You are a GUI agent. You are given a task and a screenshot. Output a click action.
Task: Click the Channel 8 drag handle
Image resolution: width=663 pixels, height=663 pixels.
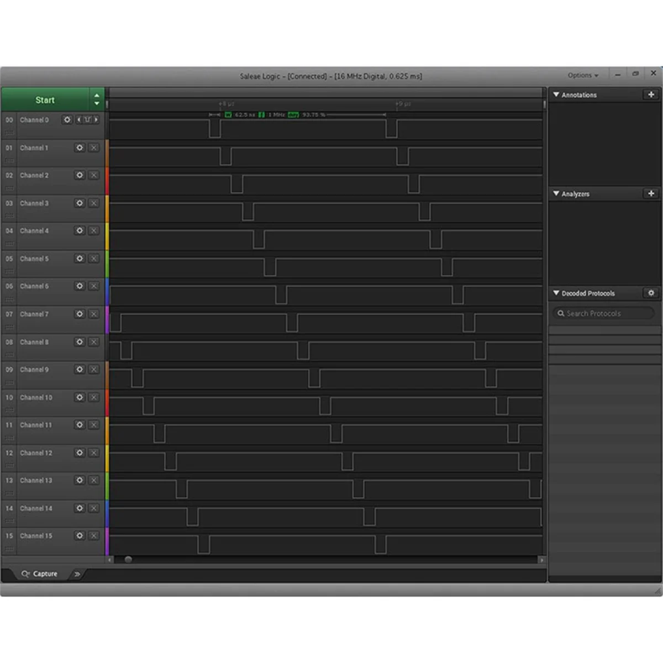pyautogui.click(x=9, y=355)
